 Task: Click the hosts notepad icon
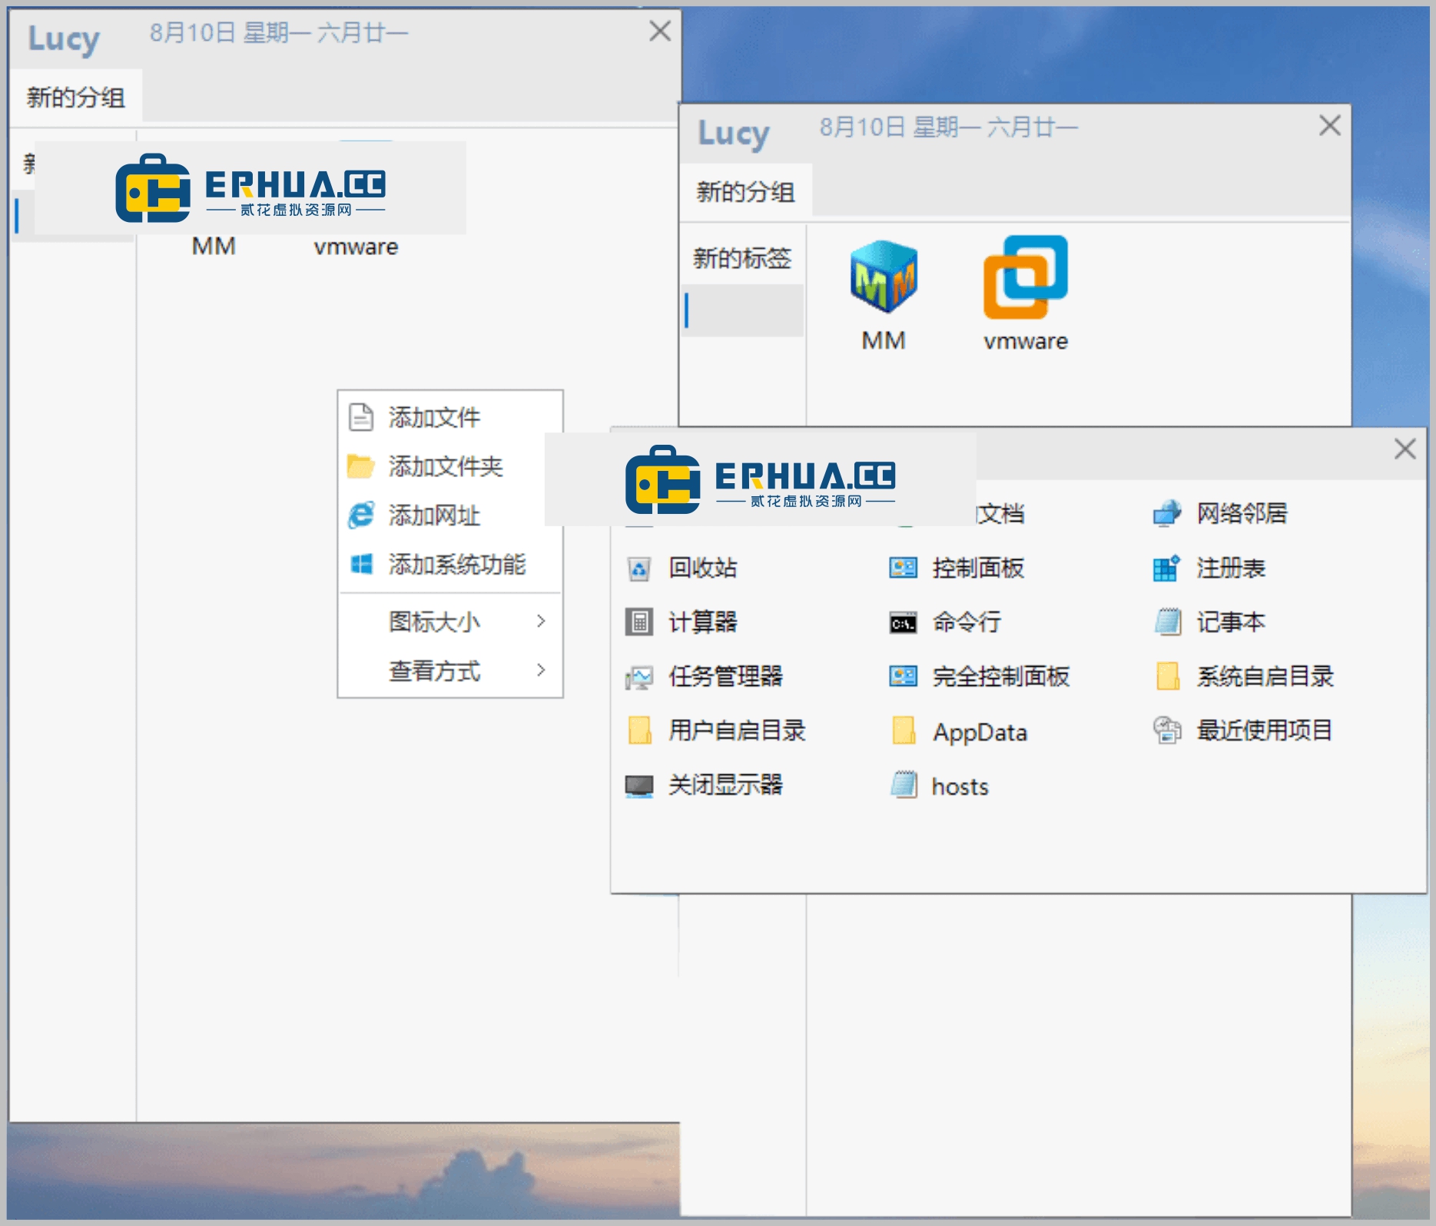tap(904, 785)
